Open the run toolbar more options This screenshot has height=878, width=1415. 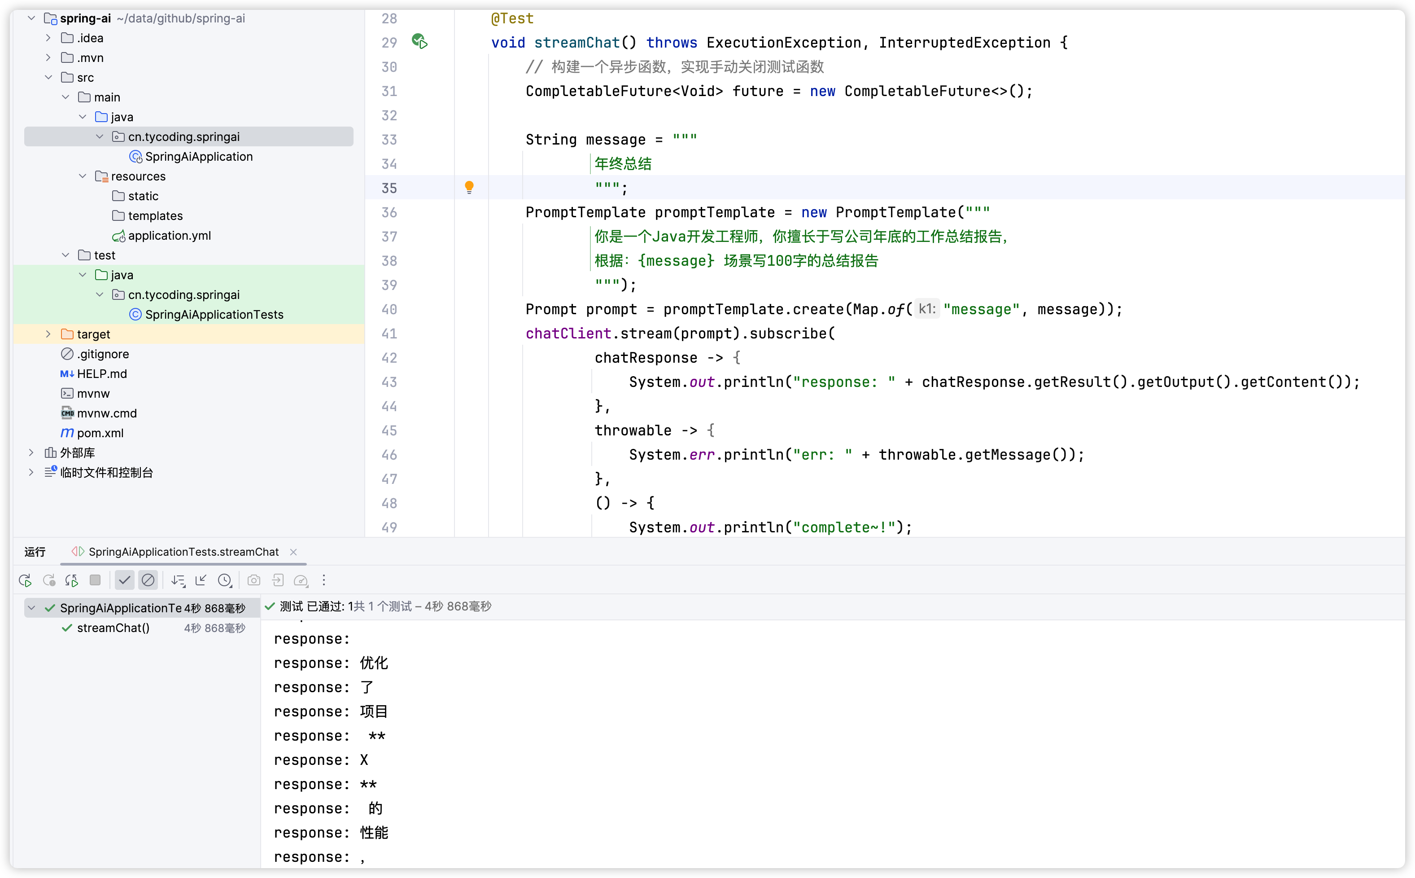pos(324,580)
